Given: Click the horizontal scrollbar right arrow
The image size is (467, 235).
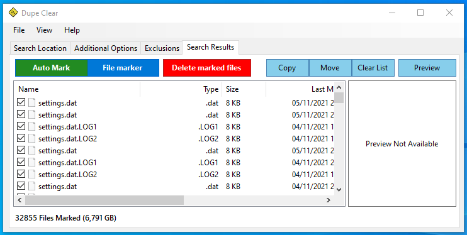Looking at the screenshot, I should [x=329, y=200].
